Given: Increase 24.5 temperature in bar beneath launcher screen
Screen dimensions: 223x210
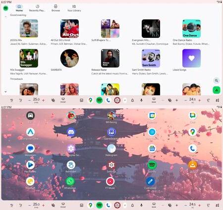Looking at the screenshot, I should [199, 206].
